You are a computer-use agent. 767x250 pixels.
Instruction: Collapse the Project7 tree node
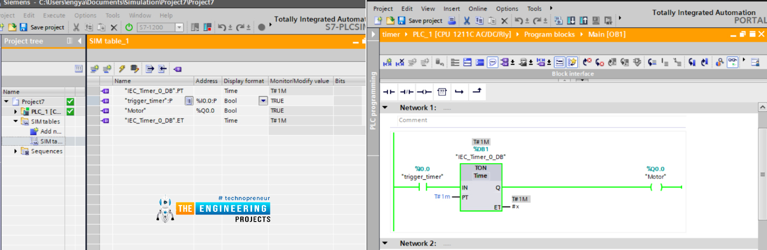click(x=6, y=101)
